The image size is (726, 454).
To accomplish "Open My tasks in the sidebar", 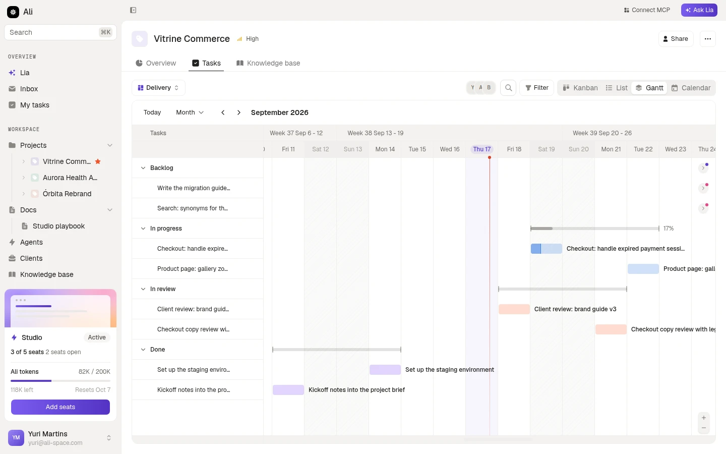I will (60, 105).
